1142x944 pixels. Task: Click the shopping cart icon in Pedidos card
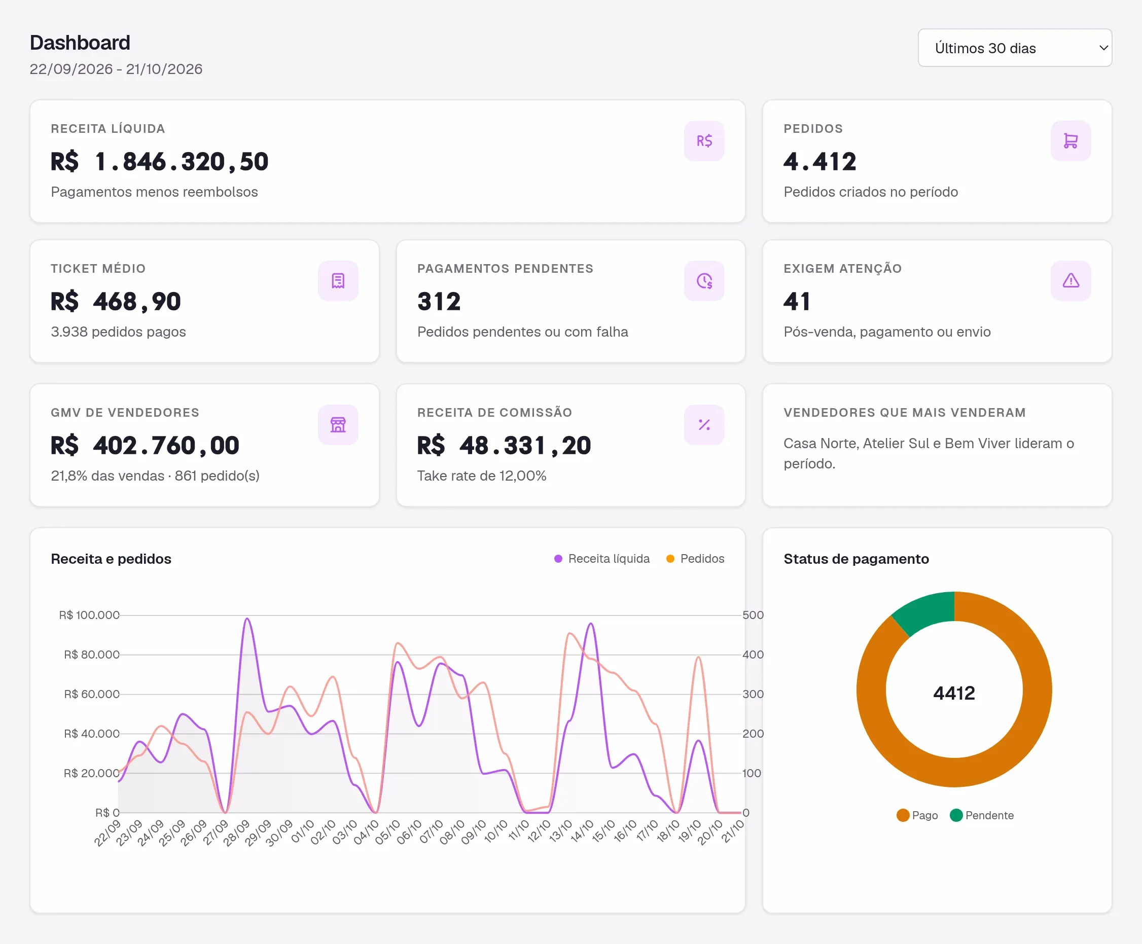tap(1070, 141)
